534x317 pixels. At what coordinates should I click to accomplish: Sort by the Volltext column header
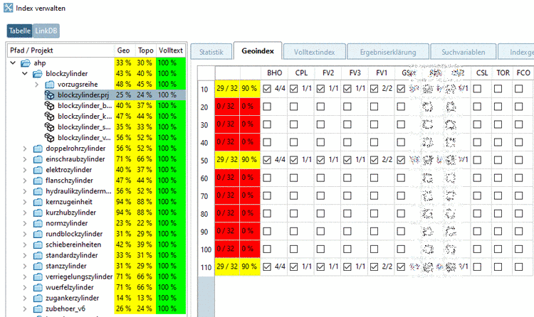pyautogui.click(x=171, y=50)
